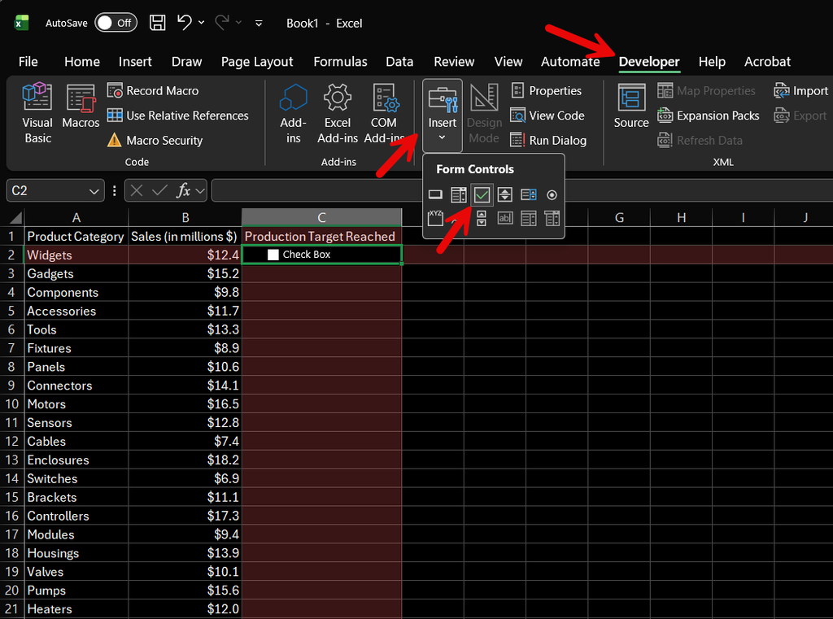Insert a List Box form control

click(x=529, y=195)
